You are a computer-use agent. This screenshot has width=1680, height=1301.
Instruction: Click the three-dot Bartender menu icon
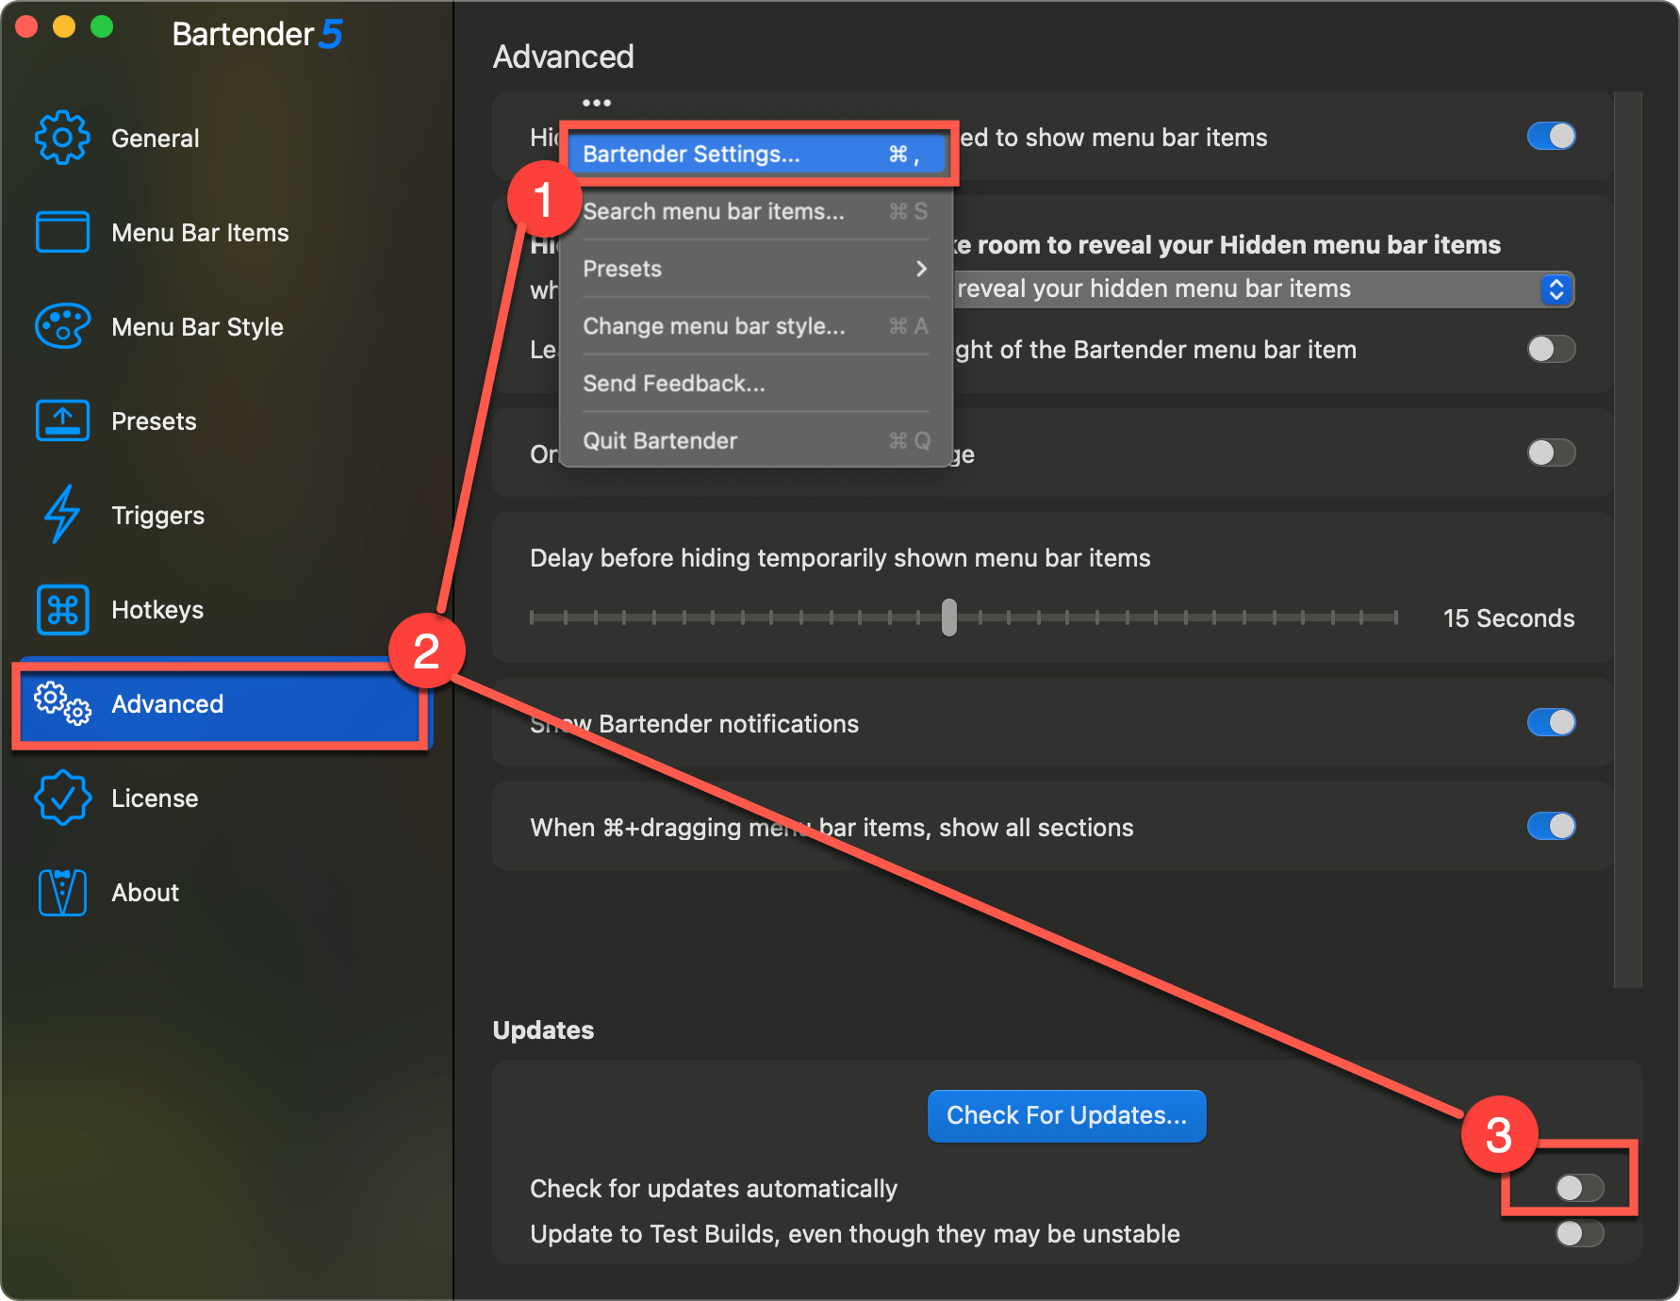tap(596, 103)
